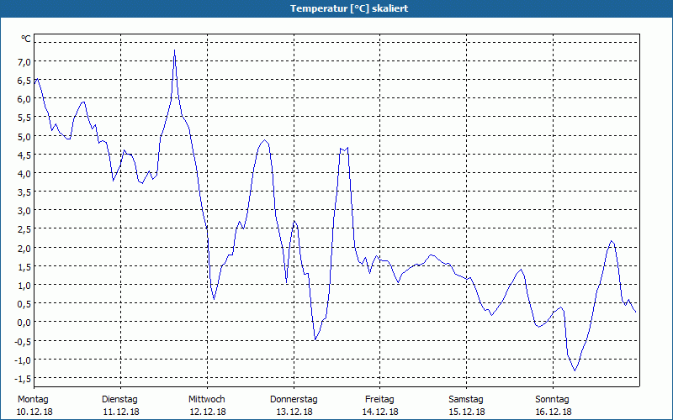The height and width of the screenshot is (420, 673).
Task: Click the lowest point of the temperature curve
Action: [575, 370]
